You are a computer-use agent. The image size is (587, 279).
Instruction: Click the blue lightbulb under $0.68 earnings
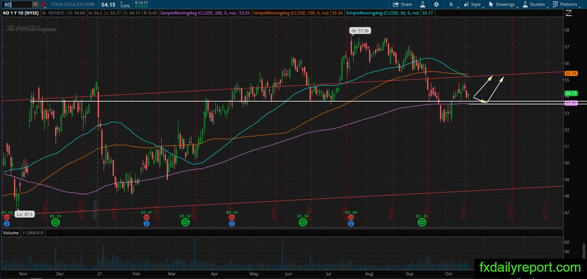(x=351, y=223)
